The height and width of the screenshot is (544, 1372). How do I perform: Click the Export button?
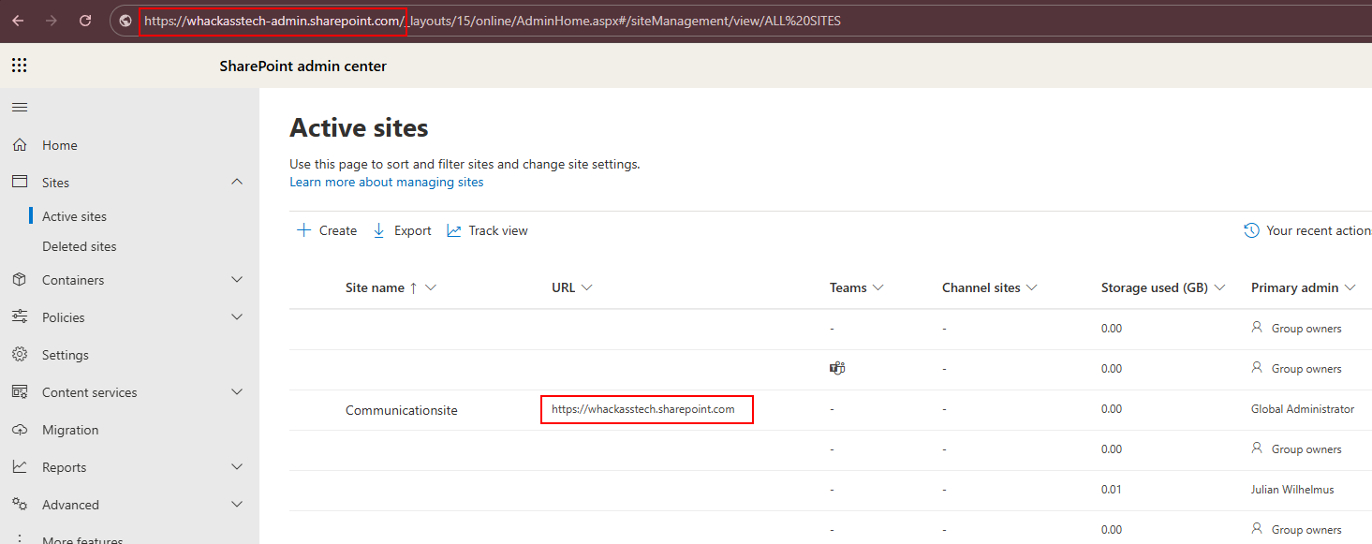(402, 230)
